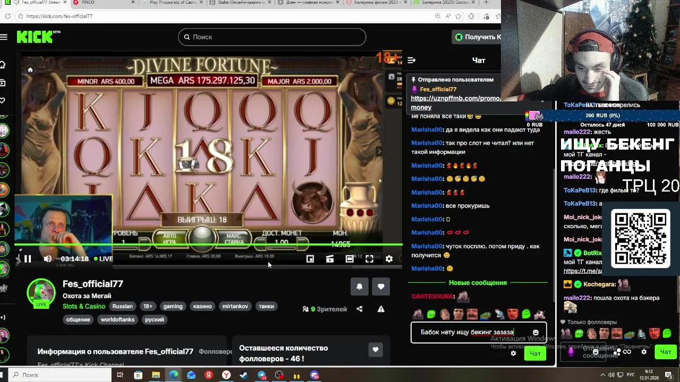
Task: Click heart on remaining followers card
Action: coord(375,350)
